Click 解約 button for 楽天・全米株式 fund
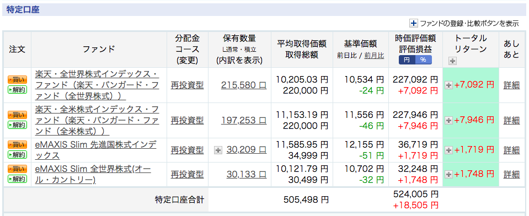Image resolution: width=529 pixels, height=216 pixels. 17,125
